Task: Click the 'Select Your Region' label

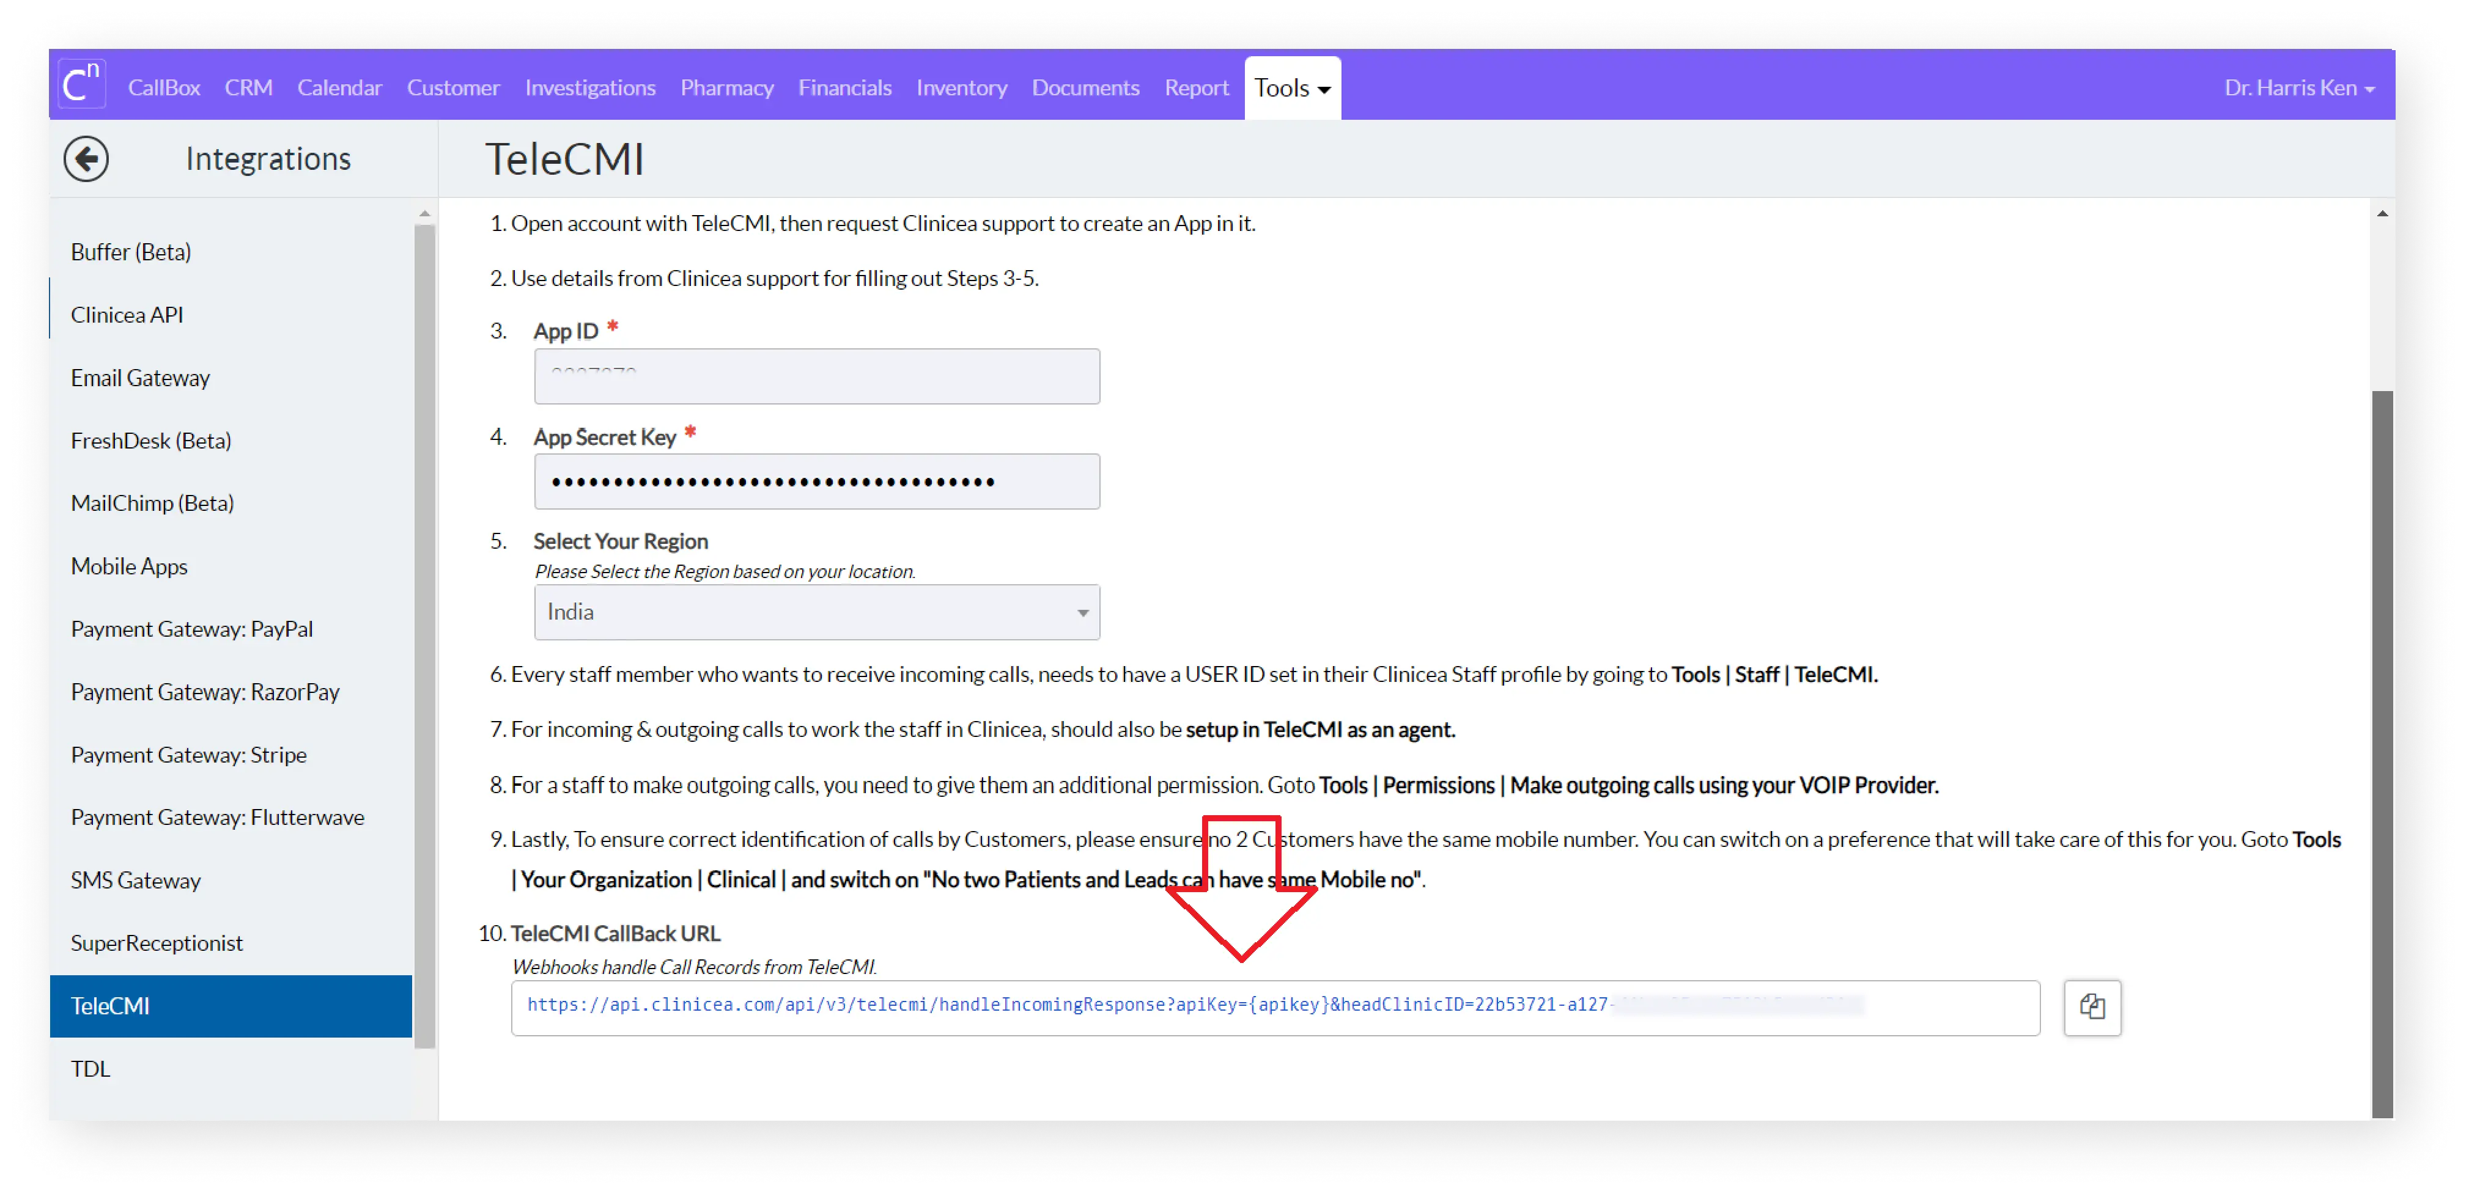Action: click(620, 541)
